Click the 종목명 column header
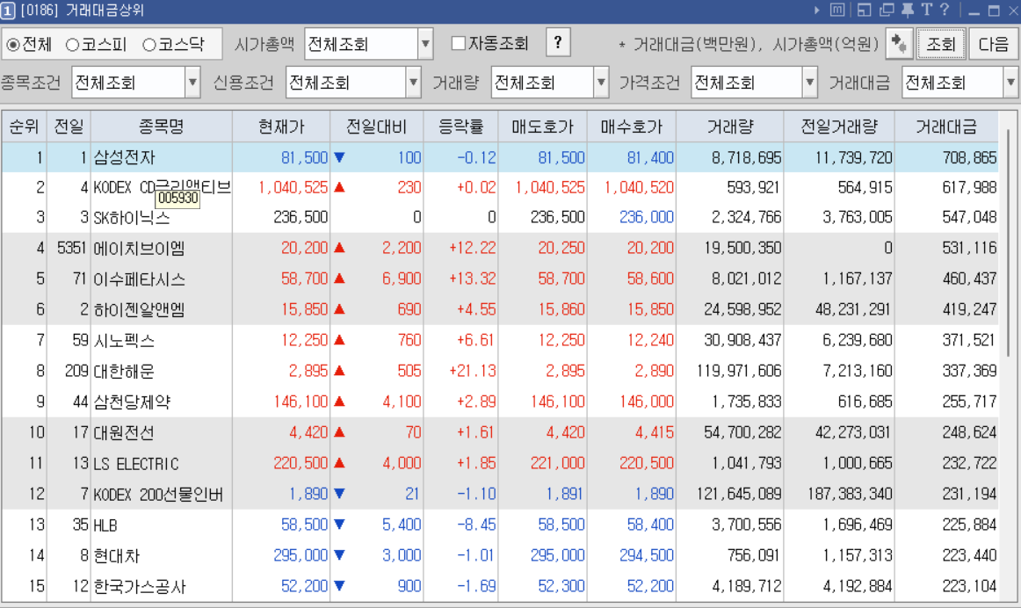 tap(162, 127)
